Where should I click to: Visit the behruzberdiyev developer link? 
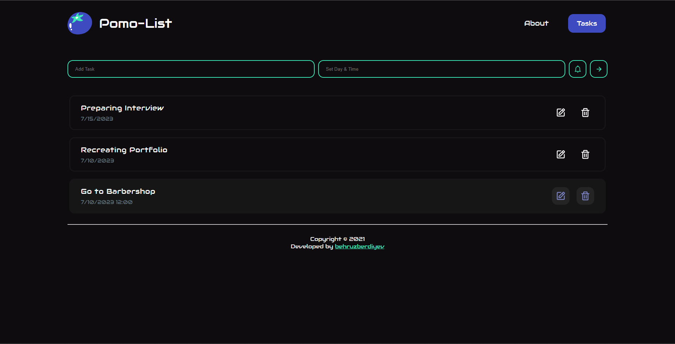tap(359, 247)
